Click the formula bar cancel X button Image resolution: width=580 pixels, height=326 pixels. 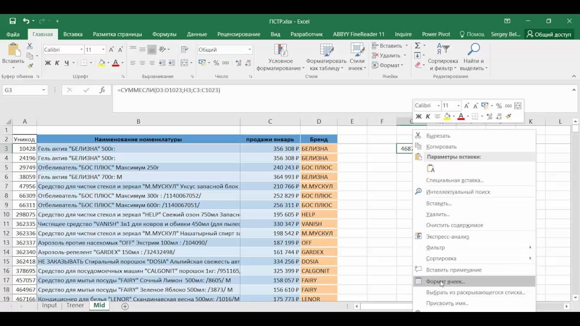pos(69,90)
